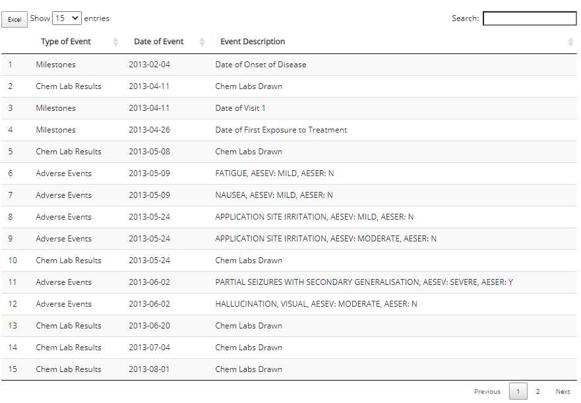
Task: Select the HALLUCINATION, VISUAL event row
Action: click(x=289, y=304)
